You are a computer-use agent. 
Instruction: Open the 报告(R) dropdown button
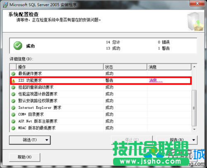click(177, 140)
